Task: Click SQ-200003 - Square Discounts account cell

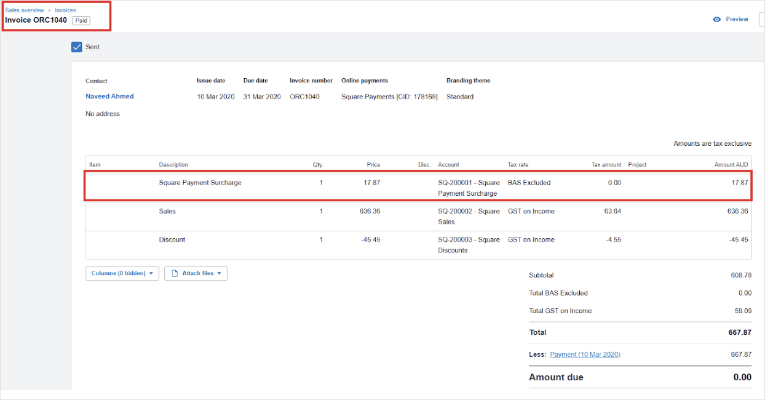Action: [469, 245]
